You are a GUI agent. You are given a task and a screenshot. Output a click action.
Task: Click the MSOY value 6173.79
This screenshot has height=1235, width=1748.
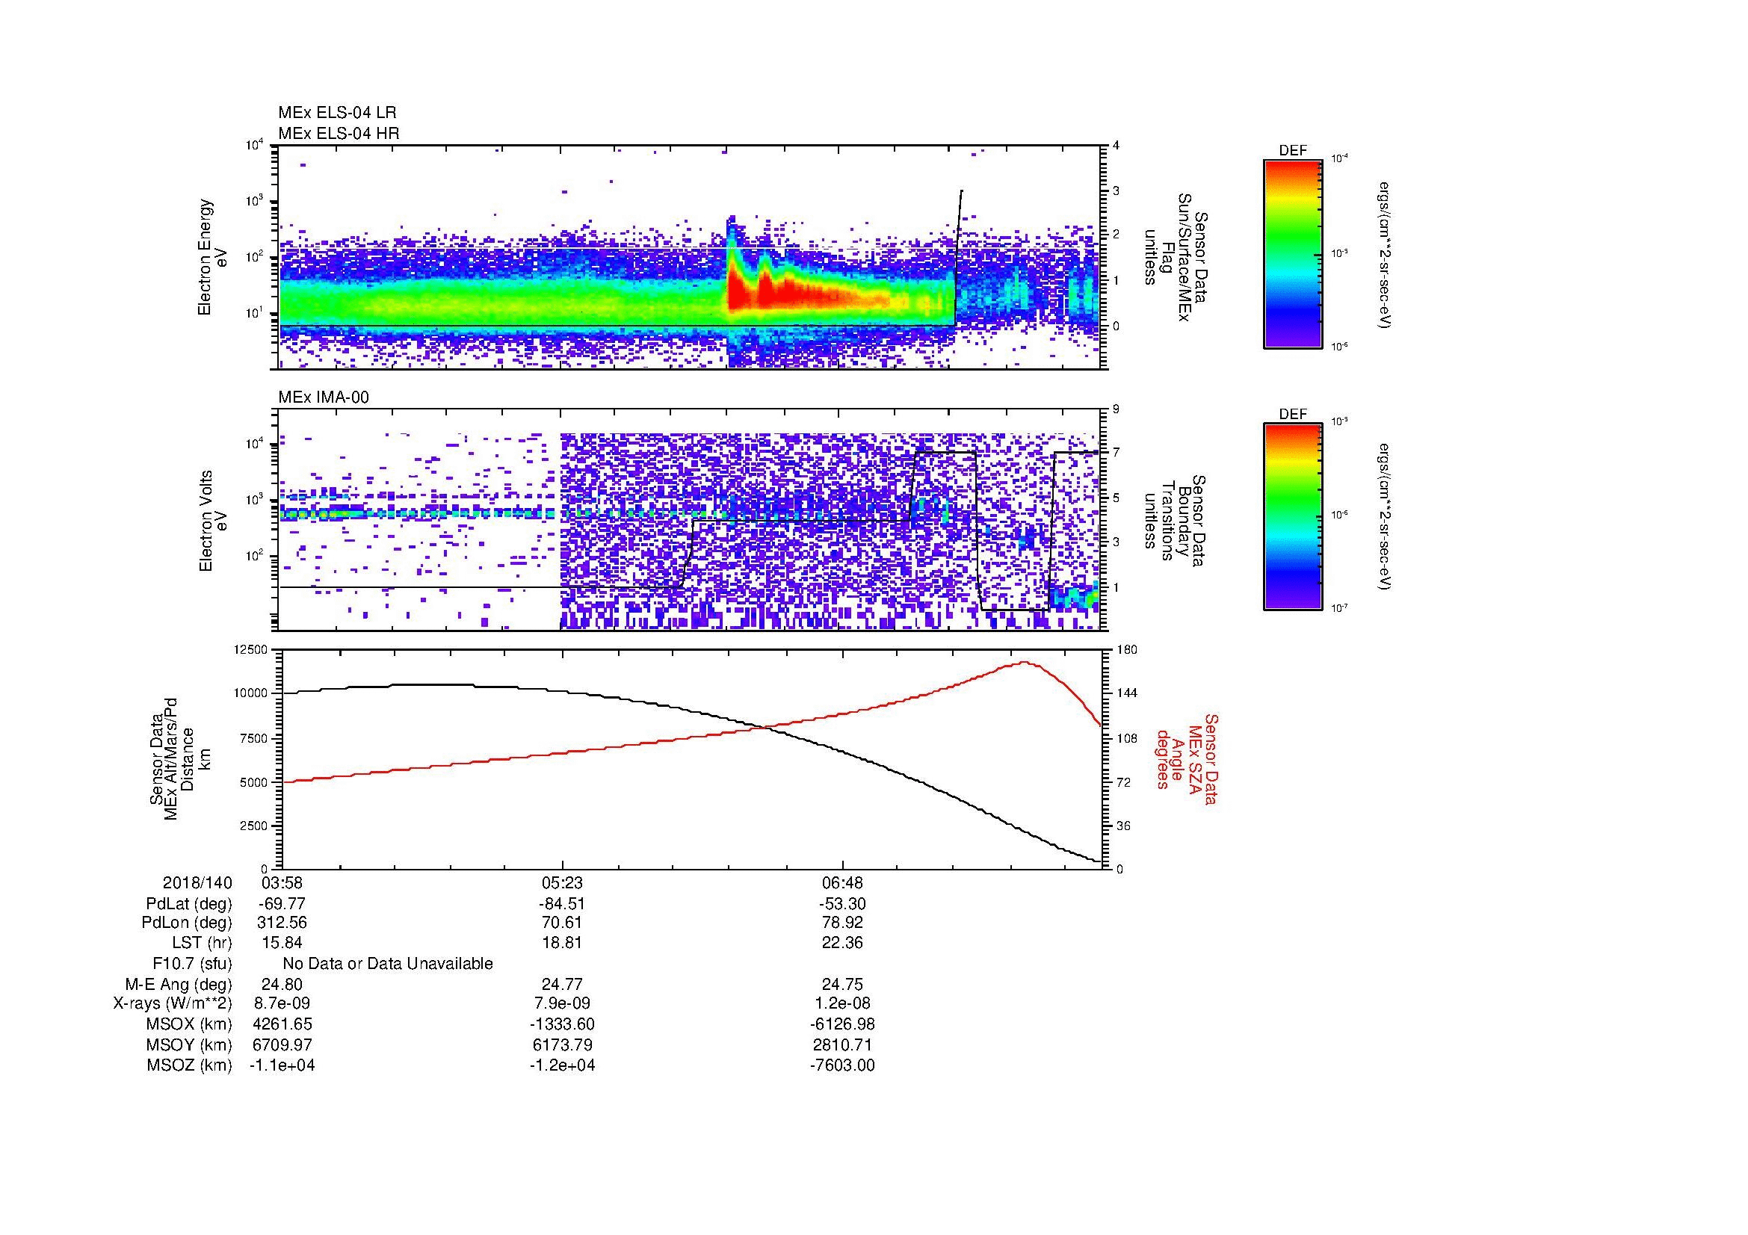click(563, 1044)
